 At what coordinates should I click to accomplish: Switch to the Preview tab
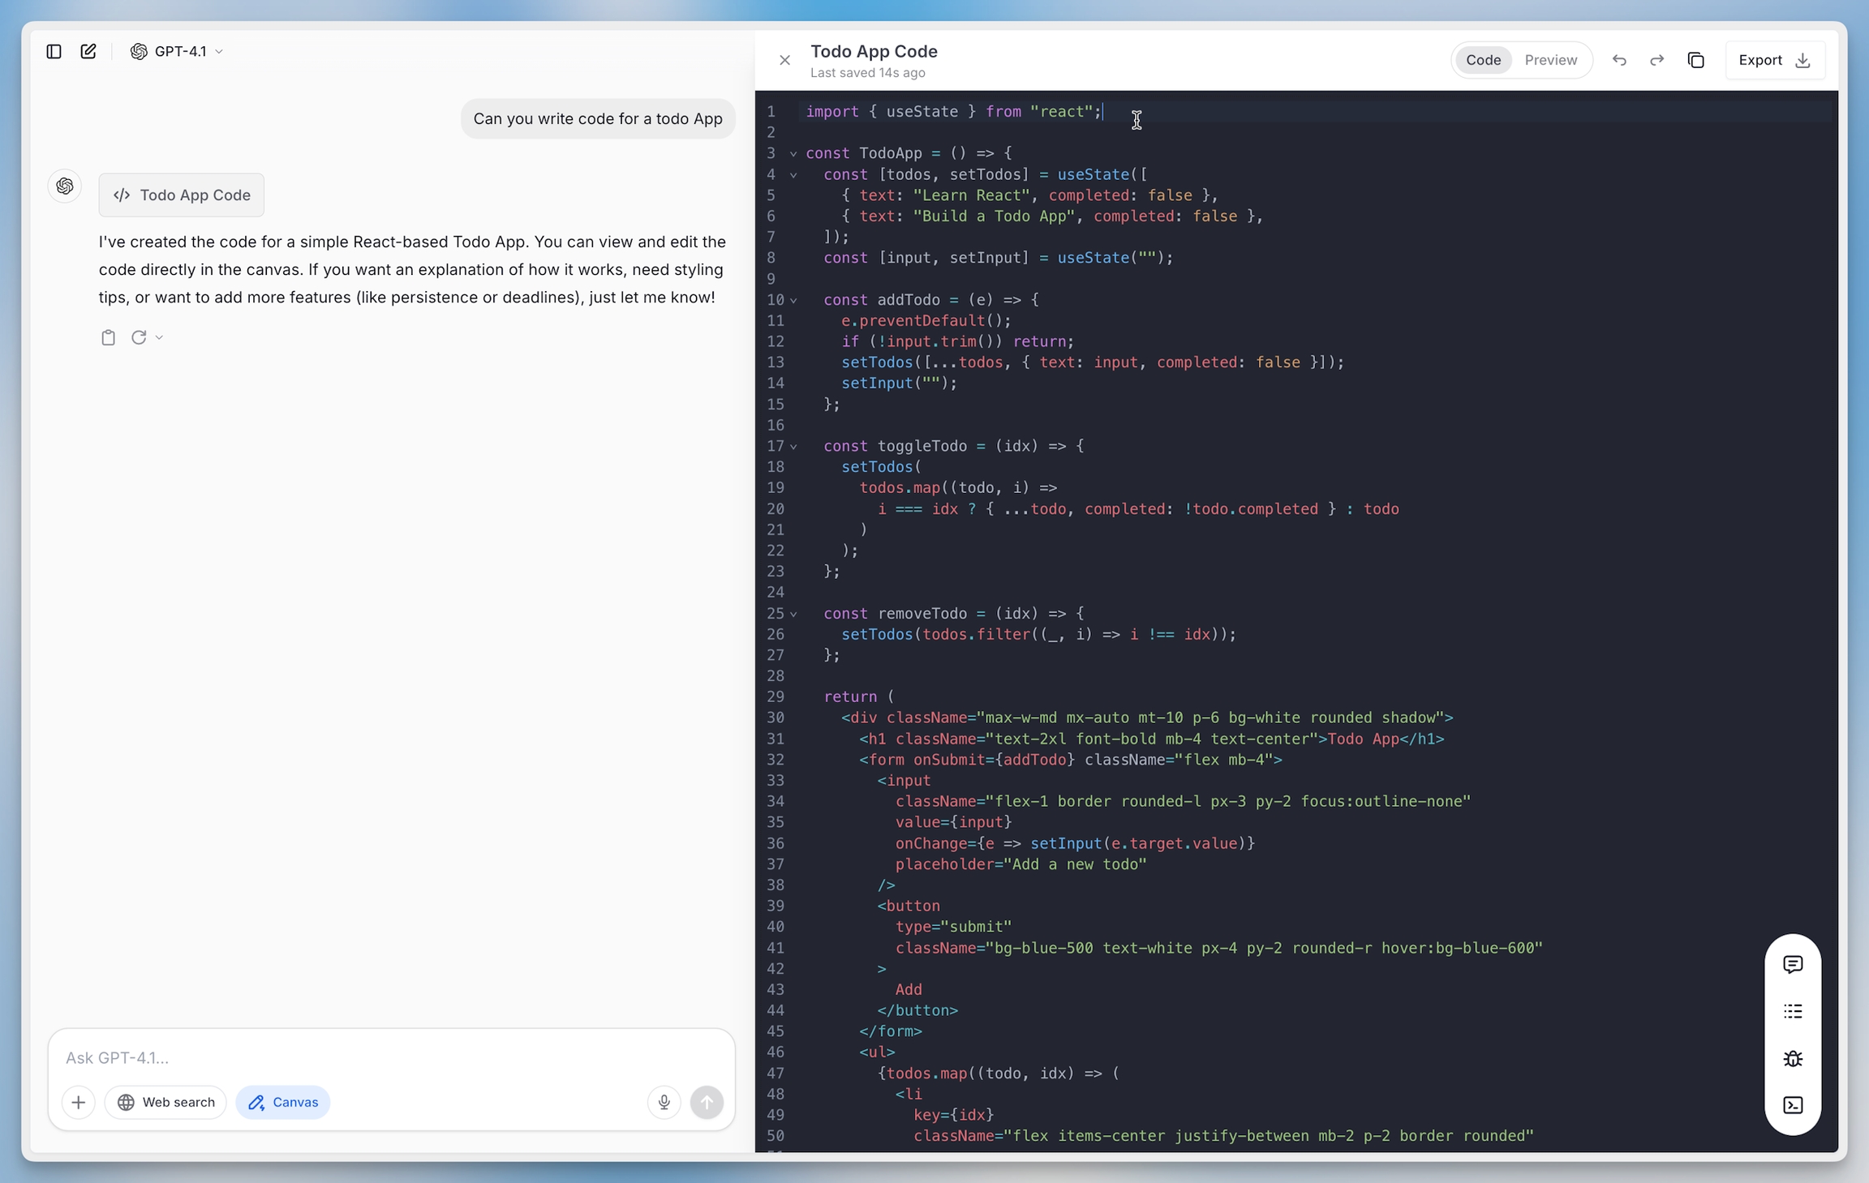(1550, 60)
